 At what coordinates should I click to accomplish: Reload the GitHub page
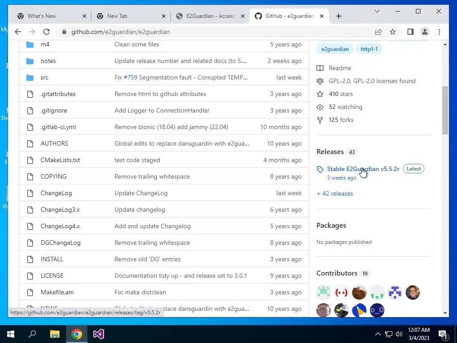(x=46, y=32)
